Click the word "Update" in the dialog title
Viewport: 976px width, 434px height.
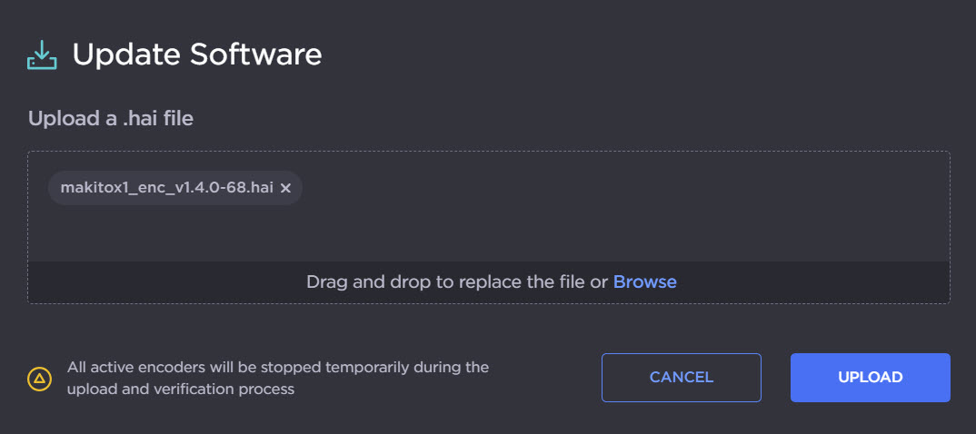(x=125, y=54)
